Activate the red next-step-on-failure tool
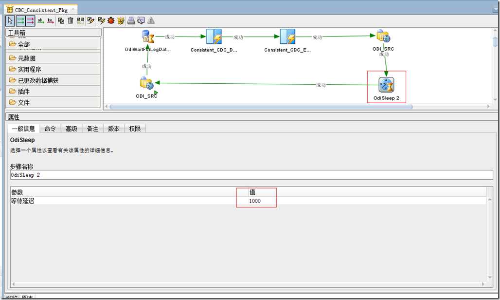The image size is (500, 300). coord(30,21)
